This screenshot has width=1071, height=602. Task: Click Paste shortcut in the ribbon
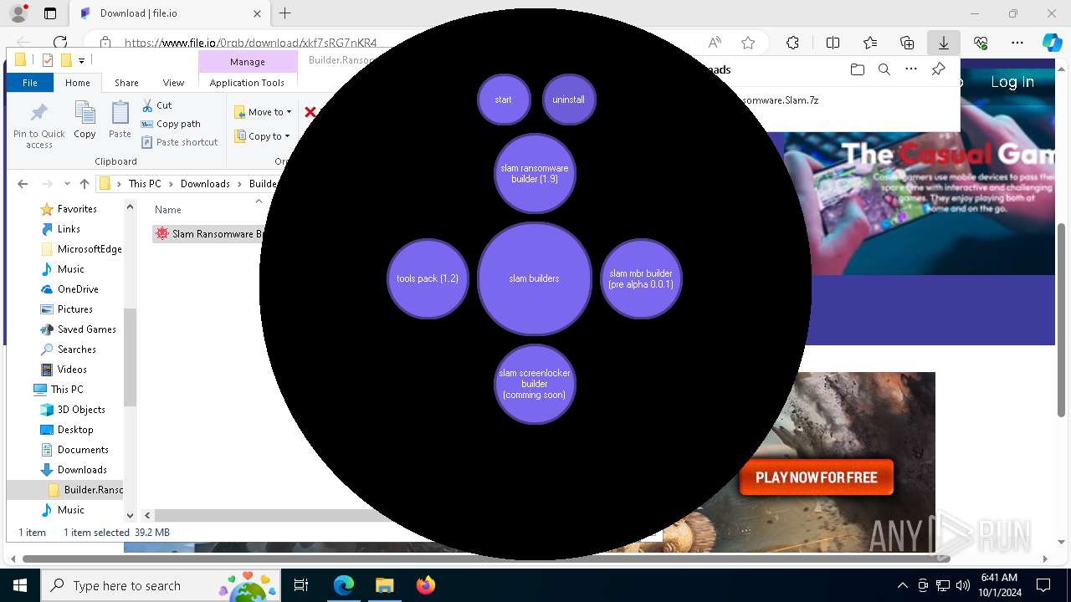click(x=179, y=142)
